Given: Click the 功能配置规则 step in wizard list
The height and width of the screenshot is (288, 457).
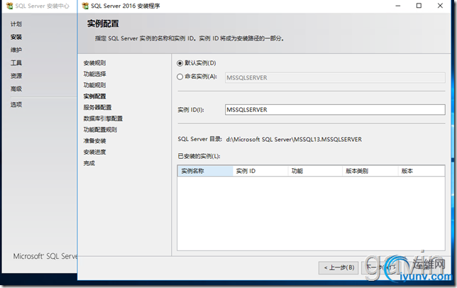Looking at the screenshot, I should tap(100, 130).
